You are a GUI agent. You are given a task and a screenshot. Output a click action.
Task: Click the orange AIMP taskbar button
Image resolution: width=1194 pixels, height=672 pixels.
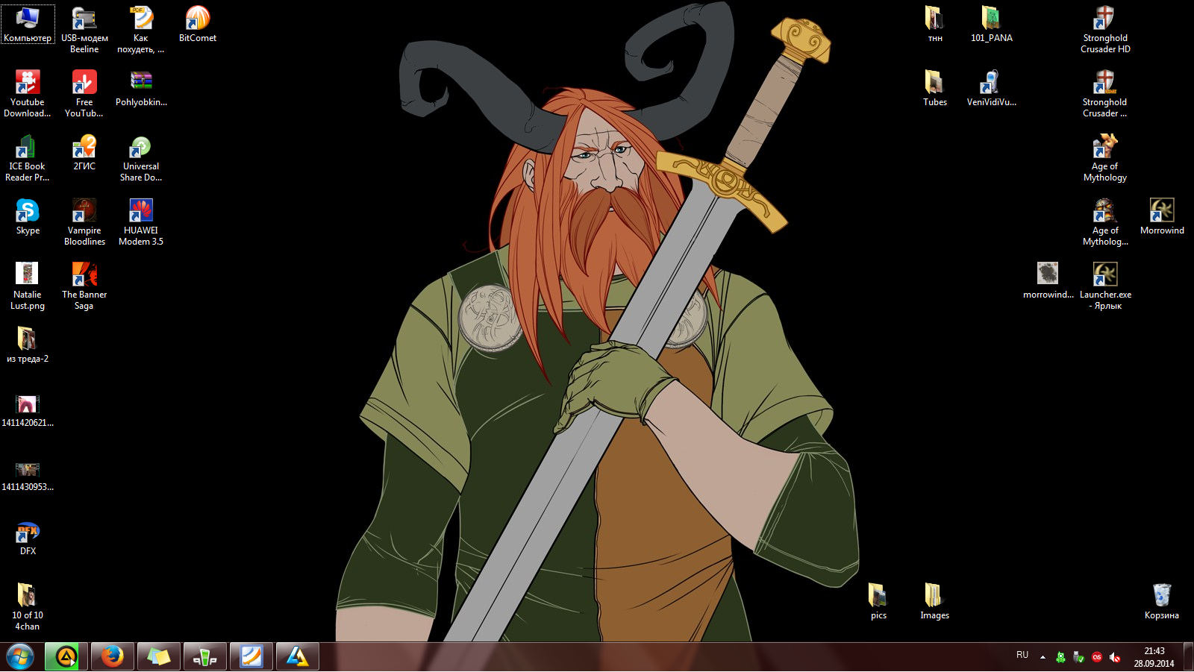tap(66, 657)
